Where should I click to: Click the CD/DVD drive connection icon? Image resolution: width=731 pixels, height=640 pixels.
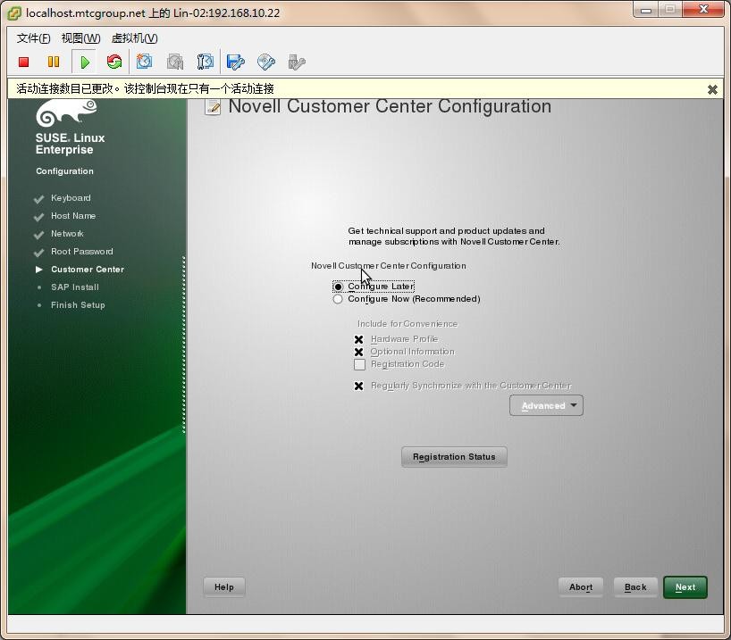tap(265, 62)
